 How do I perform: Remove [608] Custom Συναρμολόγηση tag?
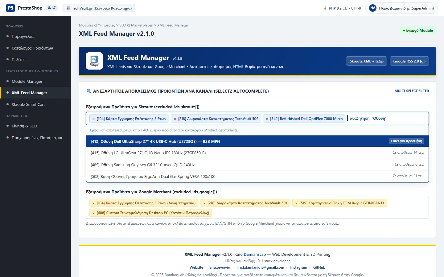click(x=93, y=213)
